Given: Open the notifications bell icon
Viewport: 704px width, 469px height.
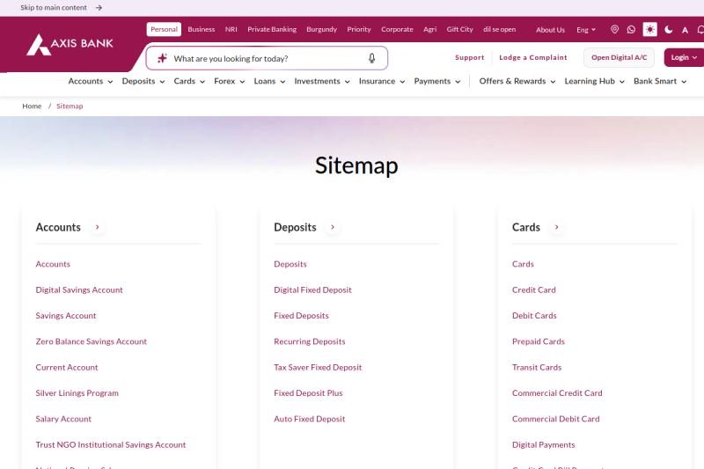Looking at the screenshot, I should click(x=700, y=30).
